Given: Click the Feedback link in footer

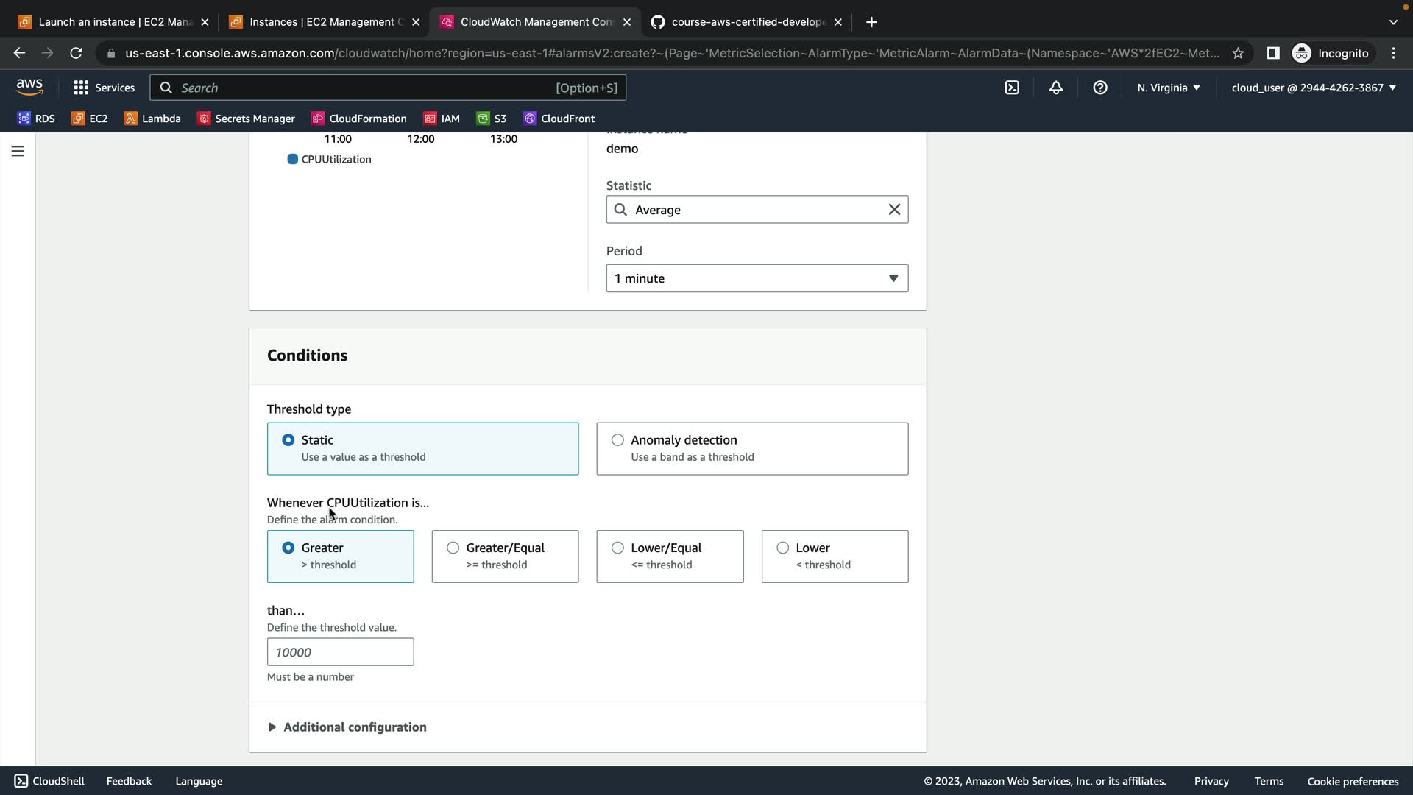Looking at the screenshot, I should coord(129,781).
